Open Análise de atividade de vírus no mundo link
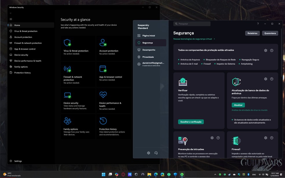Viewport: 285px width, 178px height. (249, 110)
